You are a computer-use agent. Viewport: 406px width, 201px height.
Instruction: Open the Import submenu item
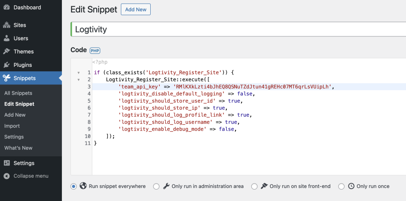pos(12,126)
